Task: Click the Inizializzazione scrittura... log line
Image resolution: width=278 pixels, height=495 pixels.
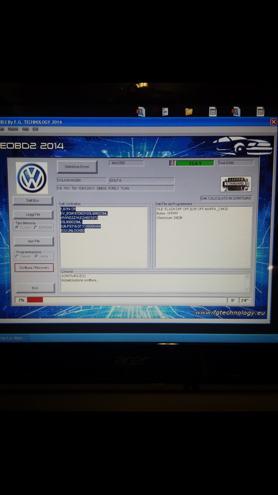Action: click(x=80, y=280)
